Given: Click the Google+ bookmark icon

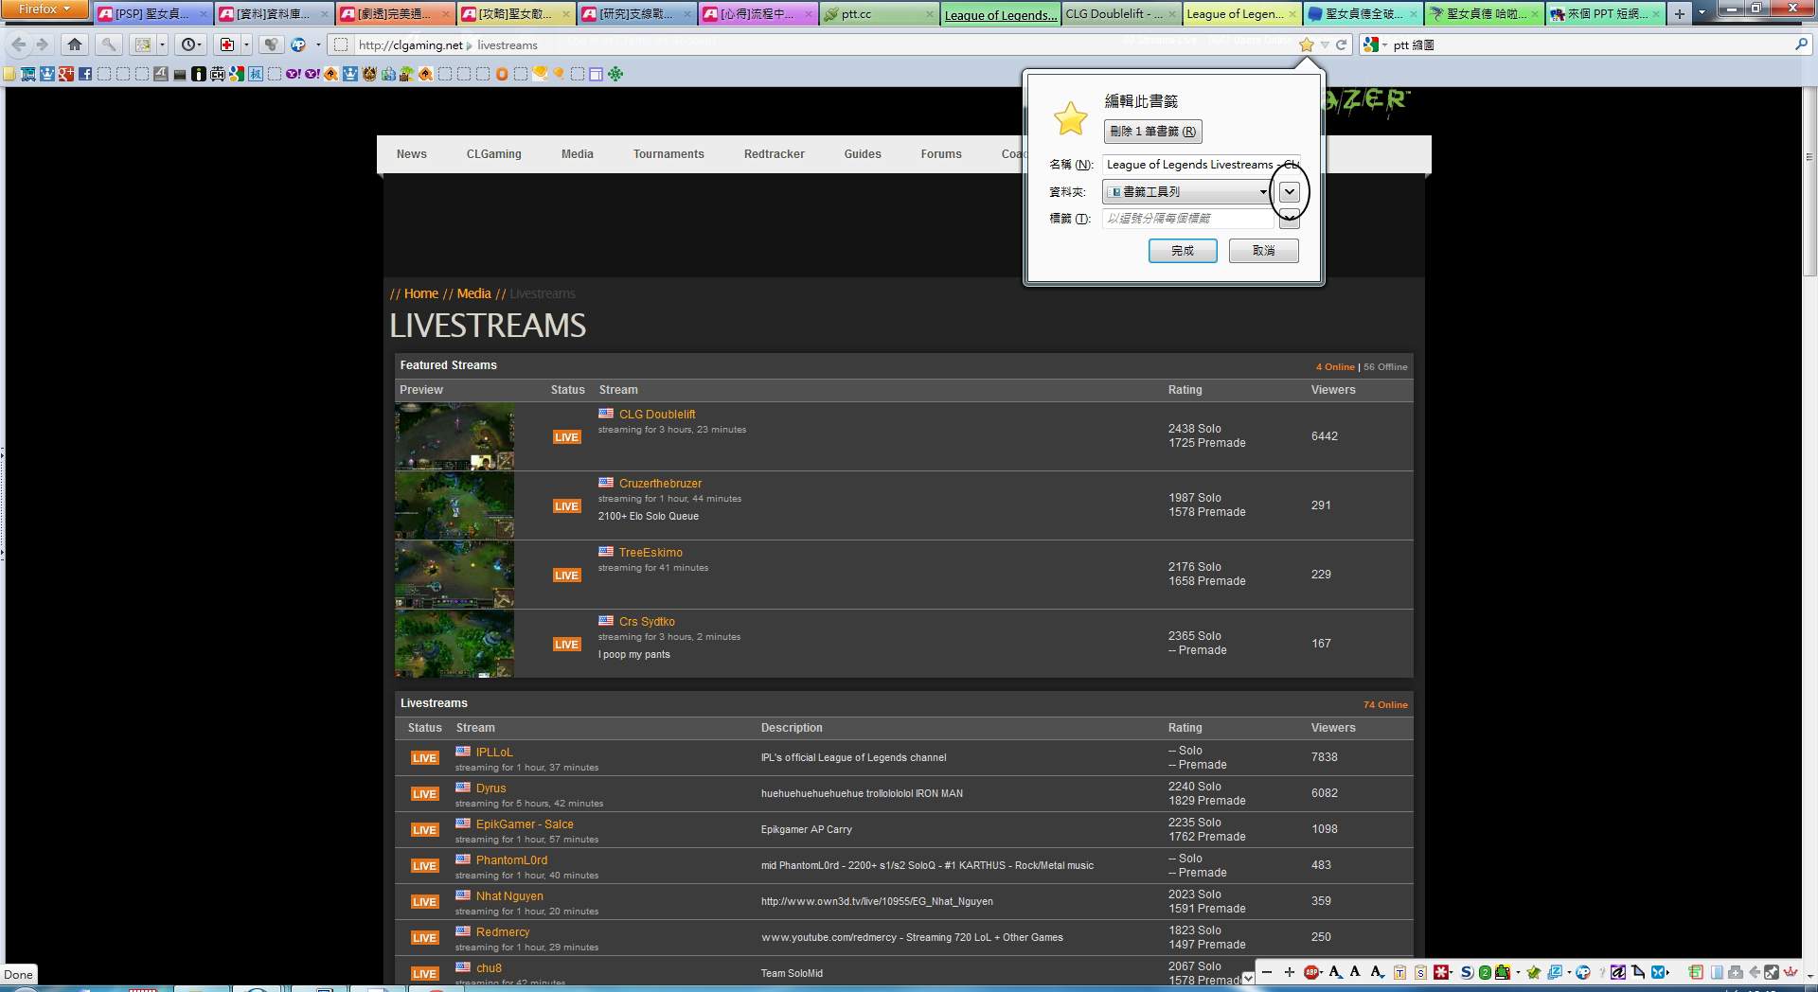Looking at the screenshot, I should pos(66,74).
